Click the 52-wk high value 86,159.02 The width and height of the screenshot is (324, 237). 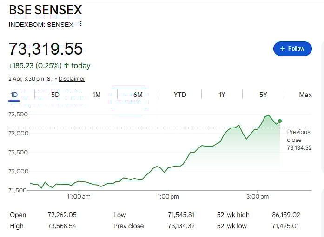[286, 215]
